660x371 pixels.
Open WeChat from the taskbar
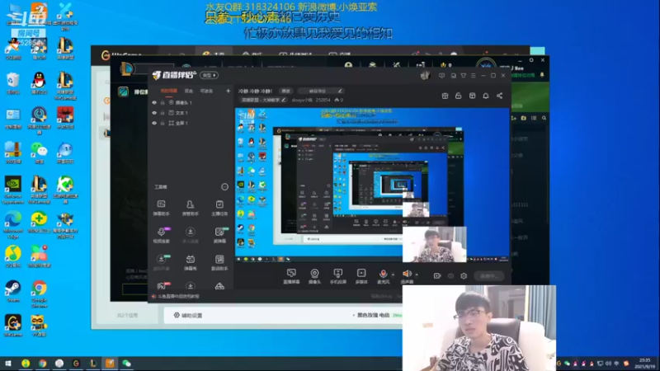tap(127, 363)
